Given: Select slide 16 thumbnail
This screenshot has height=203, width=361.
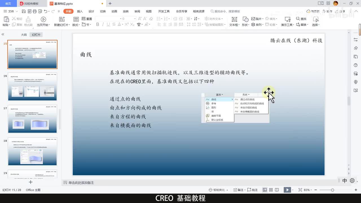Looking at the screenshot, I should tap(32, 87).
